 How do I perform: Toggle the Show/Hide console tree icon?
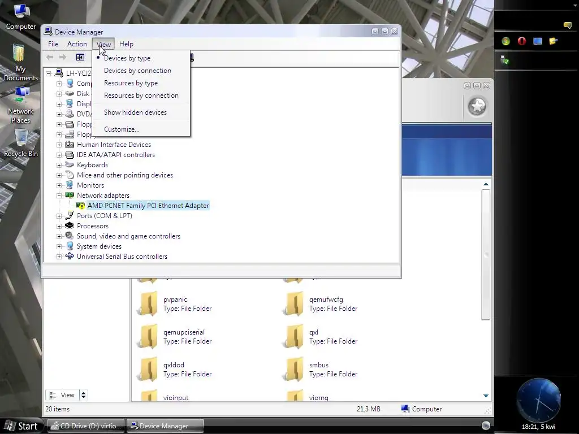coord(80,57)
